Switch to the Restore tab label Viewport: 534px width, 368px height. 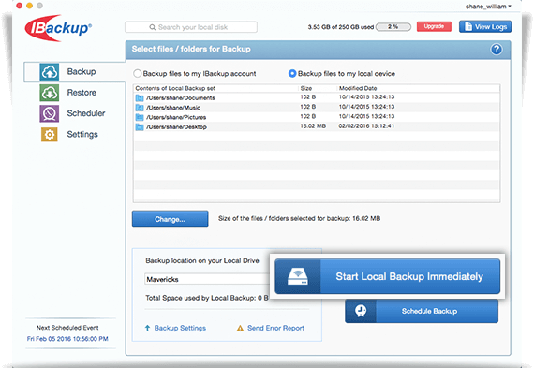pos(82,93)
